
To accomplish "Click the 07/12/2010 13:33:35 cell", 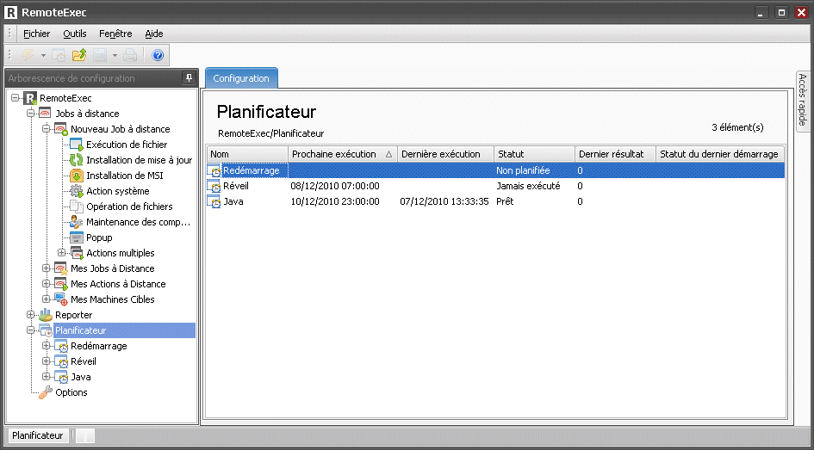I will 444,201.
